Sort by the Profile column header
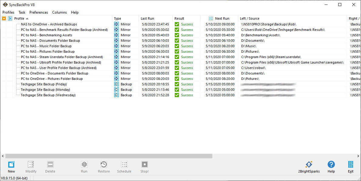The image size is (361, 181). click(x=19, y=18)
